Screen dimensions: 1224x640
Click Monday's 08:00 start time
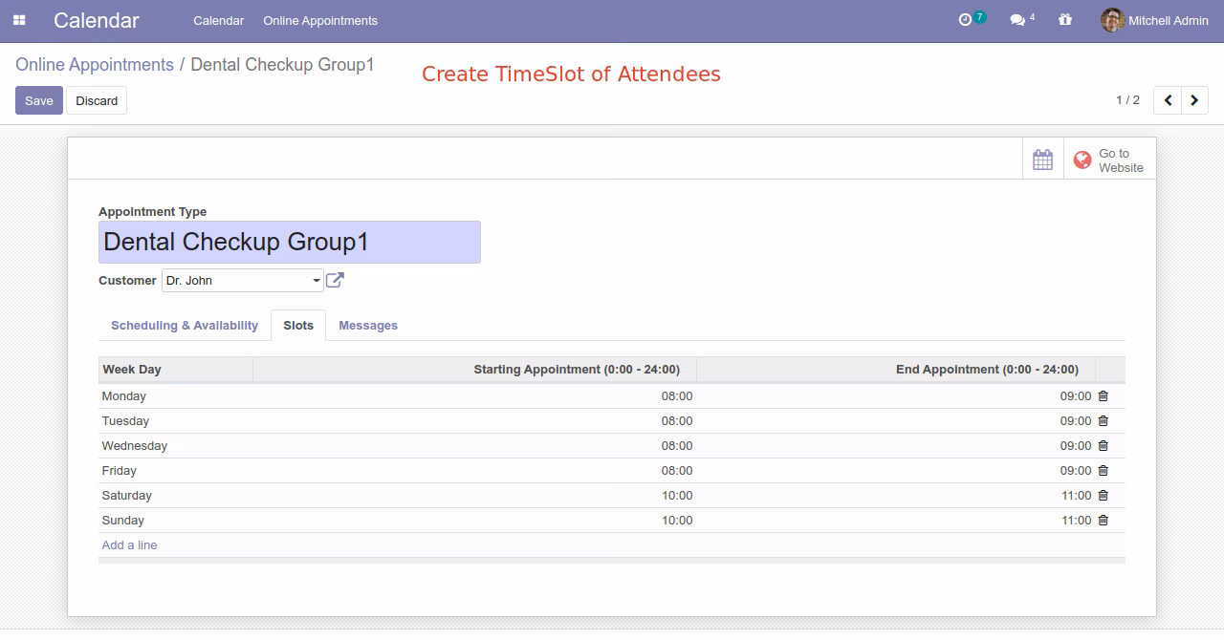[x=677, y=395]
